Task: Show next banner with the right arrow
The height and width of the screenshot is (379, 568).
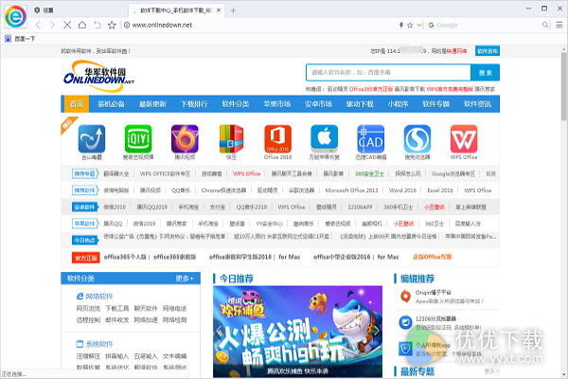Action: tap(377, 331)
